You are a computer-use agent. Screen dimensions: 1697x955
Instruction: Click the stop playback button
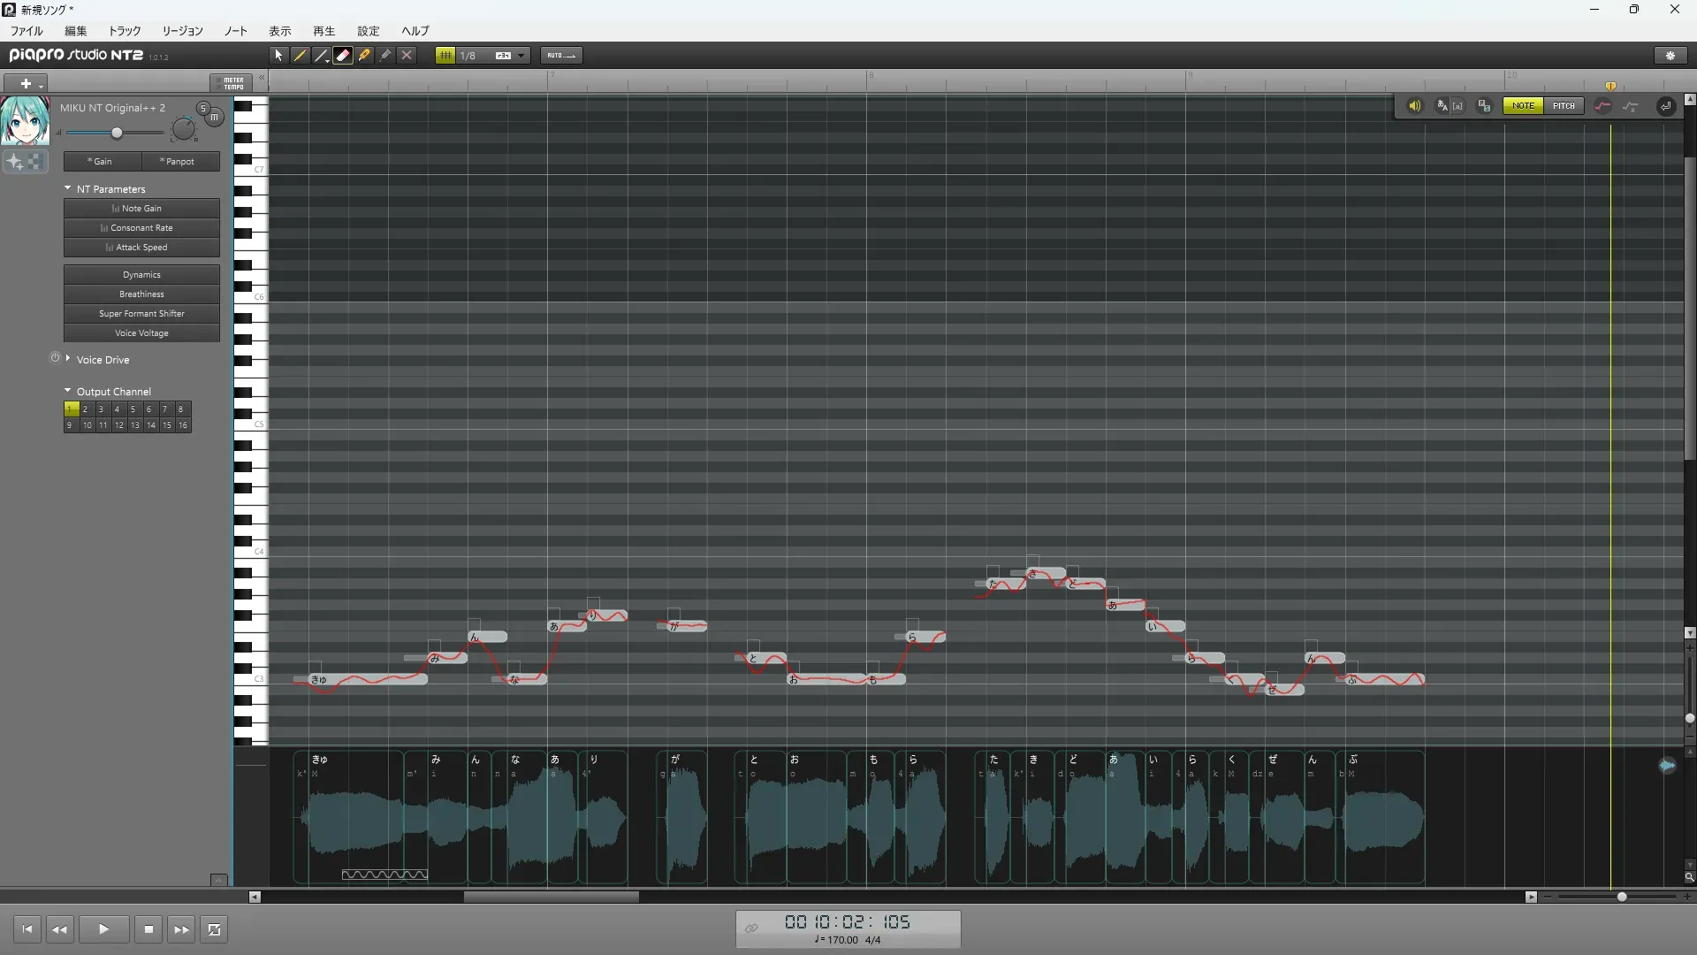tap(148, 929)
